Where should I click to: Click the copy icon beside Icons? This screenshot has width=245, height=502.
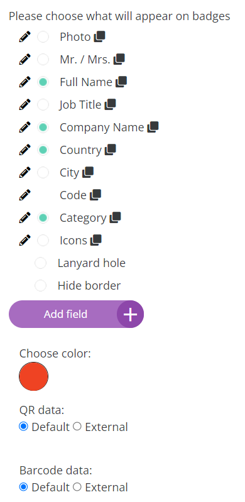95,240
